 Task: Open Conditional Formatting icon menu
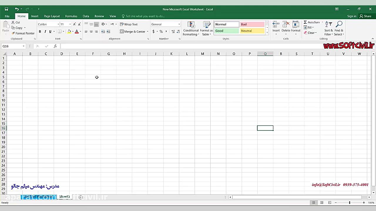191,26
